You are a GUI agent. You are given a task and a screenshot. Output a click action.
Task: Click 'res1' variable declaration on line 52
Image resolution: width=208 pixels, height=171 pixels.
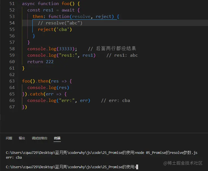(48, 10)
